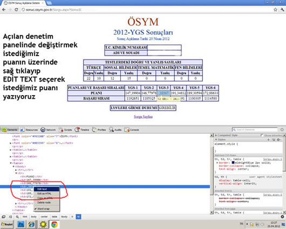
Task: Follow the Sorgu Sayfası link
Action: point(143,117)
